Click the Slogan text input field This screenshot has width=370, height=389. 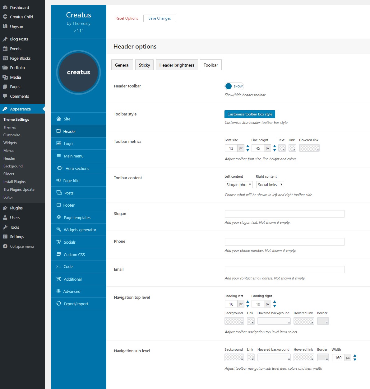(284, 214)
